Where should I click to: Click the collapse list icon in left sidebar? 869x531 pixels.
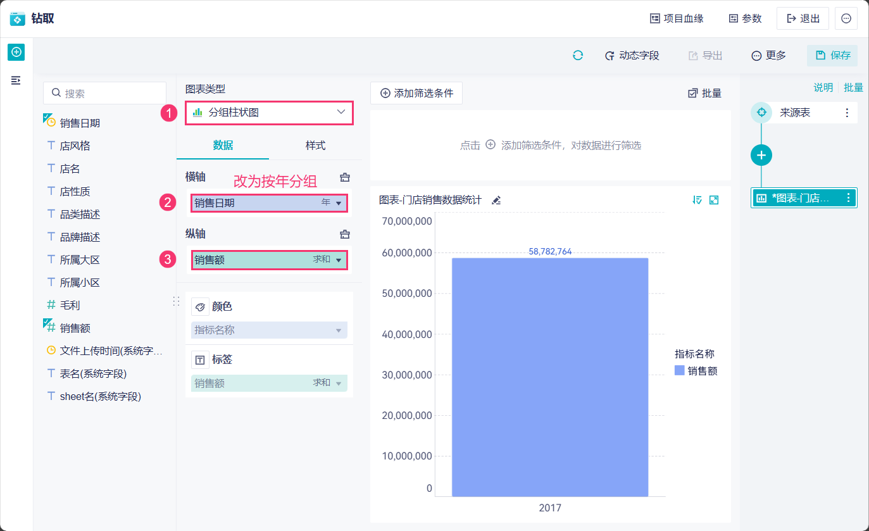coord(16,80)
